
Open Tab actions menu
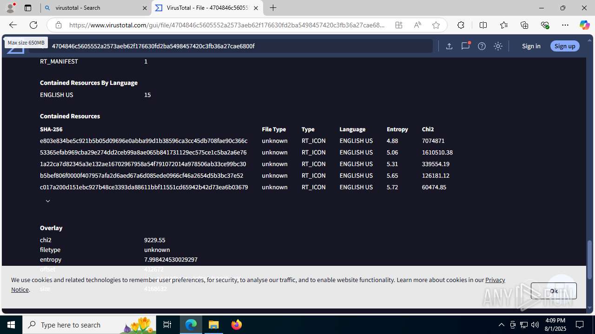click(x=28, y=8)
